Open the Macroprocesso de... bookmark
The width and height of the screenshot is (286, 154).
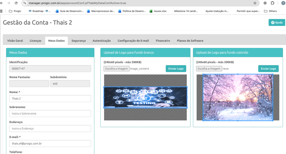coord(101,11)
